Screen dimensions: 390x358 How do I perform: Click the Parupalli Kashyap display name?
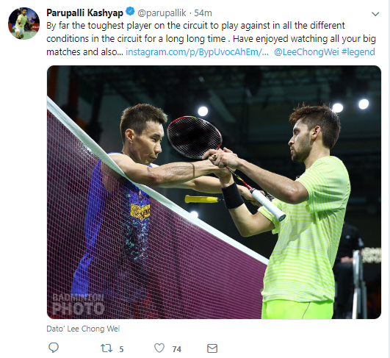tap(84, 12)
